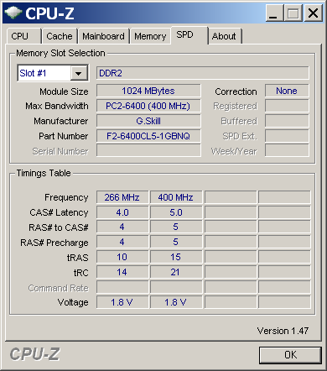This screenshot has width=327, height=371.
Task: Click the Part Number label
Action: click(64, 136)
